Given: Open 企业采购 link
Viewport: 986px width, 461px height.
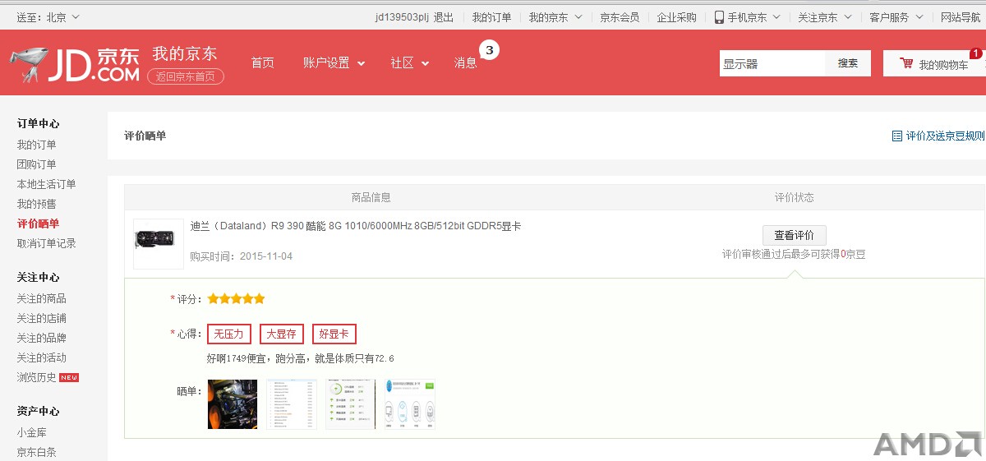Looking at the screenshot, I should pos(677,17).
